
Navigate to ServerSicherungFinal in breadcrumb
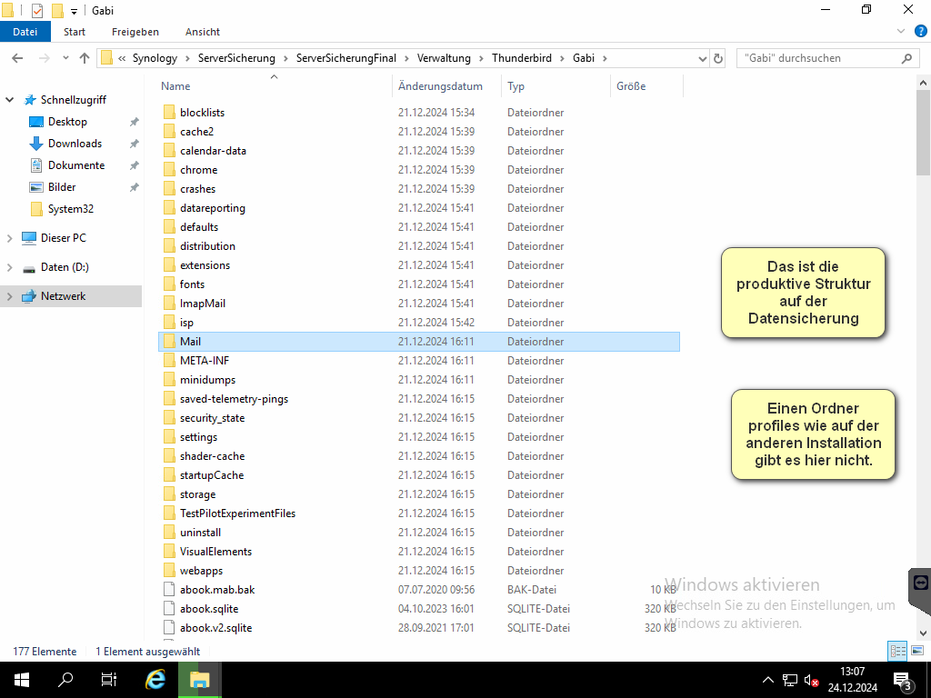tap(346, 58)
